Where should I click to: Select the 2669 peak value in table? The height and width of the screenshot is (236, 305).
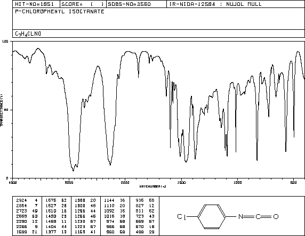pos(21,216)
